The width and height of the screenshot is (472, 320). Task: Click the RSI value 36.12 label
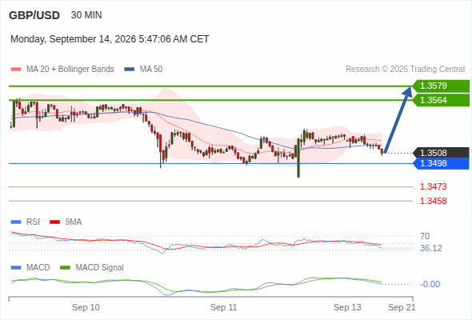point(431,249)
